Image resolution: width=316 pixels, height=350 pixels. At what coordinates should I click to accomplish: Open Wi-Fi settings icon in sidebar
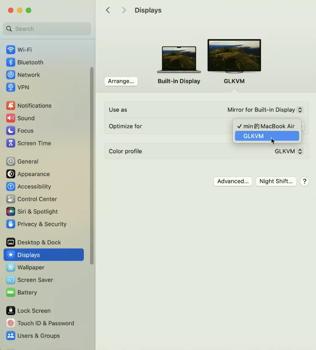[x=10, y=50]
